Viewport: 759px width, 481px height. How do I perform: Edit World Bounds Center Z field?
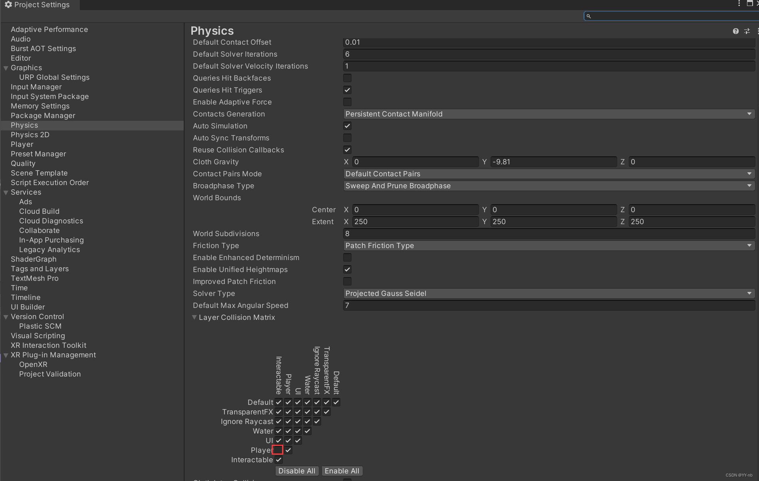(692, 210)
